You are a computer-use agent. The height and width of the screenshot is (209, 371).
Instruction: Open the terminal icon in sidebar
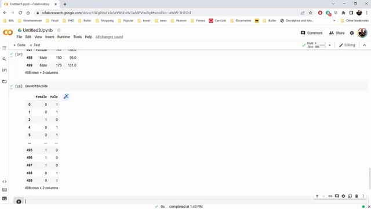[x=4, y=199]
